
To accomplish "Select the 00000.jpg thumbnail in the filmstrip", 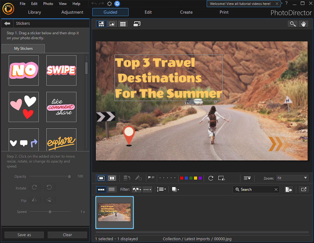I will click(x=115, y=212).
